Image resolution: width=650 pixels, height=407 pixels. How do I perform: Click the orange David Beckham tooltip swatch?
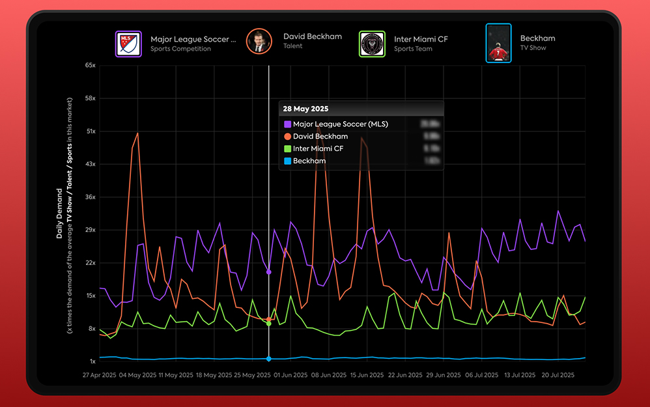pos(287,137)
